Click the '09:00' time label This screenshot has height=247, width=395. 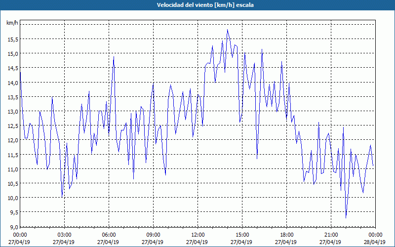coord(154,235)
